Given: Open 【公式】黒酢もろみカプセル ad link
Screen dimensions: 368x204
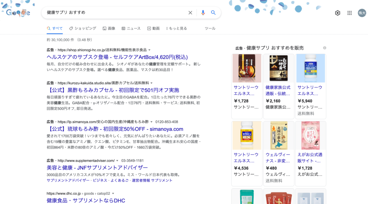Looking at the screenshot, I should tap(113, 90).
